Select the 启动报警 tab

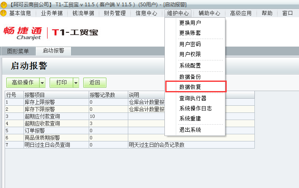pyautogui.click(x=53, y=51)
